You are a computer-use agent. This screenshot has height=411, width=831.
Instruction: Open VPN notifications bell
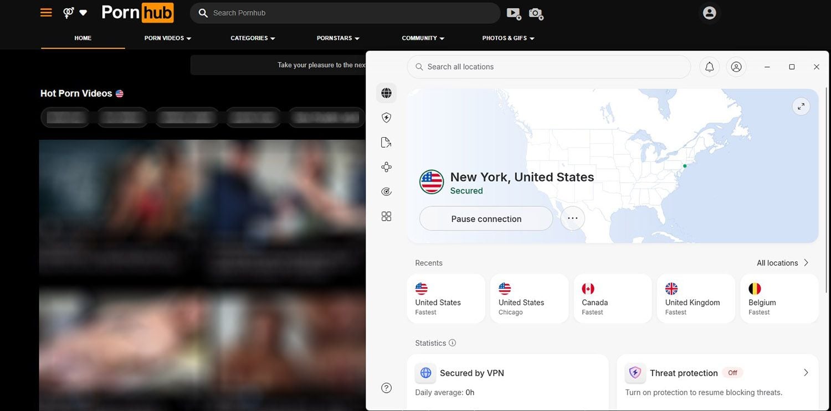[709, 67]
